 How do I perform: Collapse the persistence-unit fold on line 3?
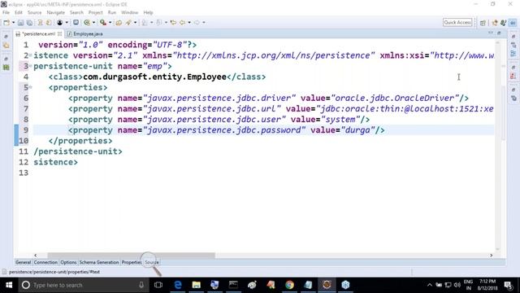[31, 66]
